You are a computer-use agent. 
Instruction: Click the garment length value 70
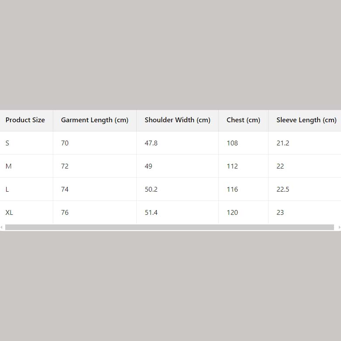pos(65,143)
